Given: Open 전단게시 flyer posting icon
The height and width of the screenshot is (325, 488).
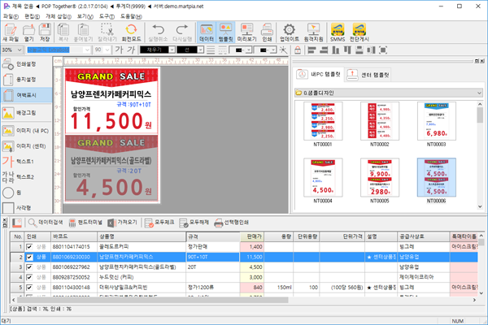Looking at the screenshot, I should pyautogui.click(x=359, y=32).
